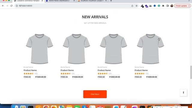This screenshot has height=108, width=192.
Task: Click Brand Name under the third product
Action: pos(102,67)
